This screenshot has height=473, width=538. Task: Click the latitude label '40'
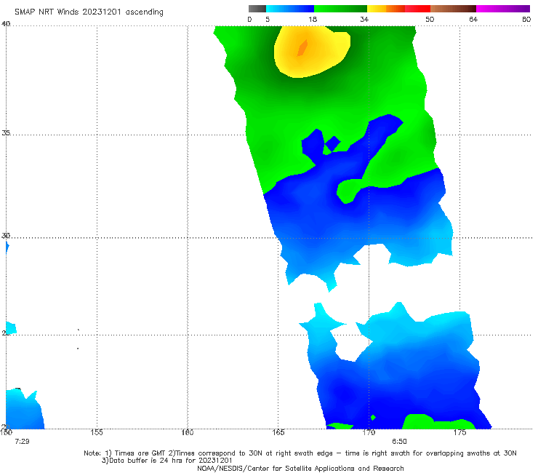(x=6, y=23)
